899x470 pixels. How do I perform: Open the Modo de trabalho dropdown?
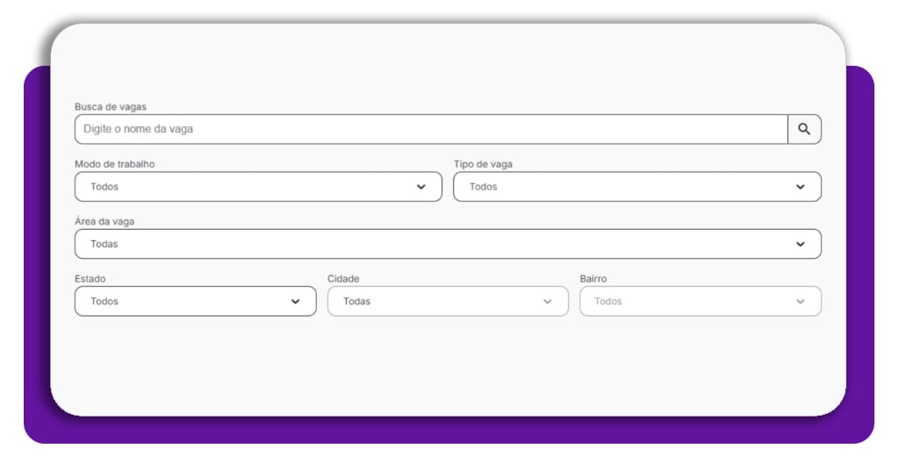pyautogui.click(x=258, y=187)
